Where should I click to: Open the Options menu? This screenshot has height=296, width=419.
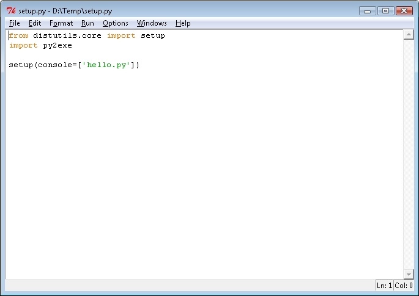point(116,23)
